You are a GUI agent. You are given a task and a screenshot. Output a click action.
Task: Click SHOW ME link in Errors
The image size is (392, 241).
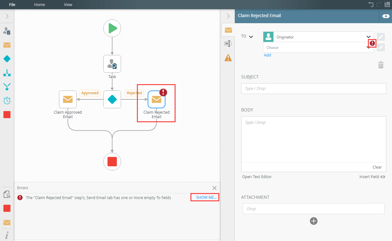click(x=206, y=197)
